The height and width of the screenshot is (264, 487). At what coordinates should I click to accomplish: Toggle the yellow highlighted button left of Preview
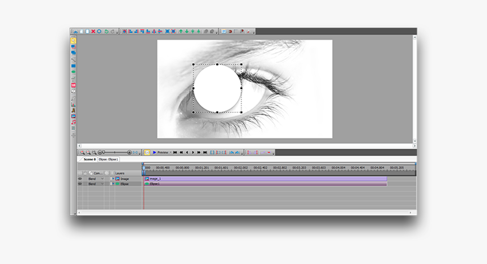coord(147,153)
